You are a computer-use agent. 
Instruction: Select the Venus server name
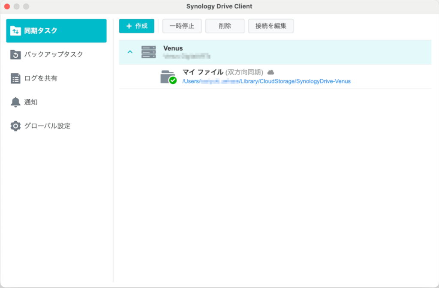173,48
